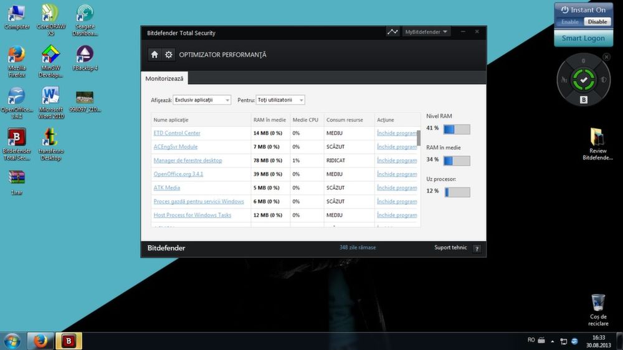Screen dimensions: 623x350
Task: Click the help question mark icon
Action: point(477,248)
